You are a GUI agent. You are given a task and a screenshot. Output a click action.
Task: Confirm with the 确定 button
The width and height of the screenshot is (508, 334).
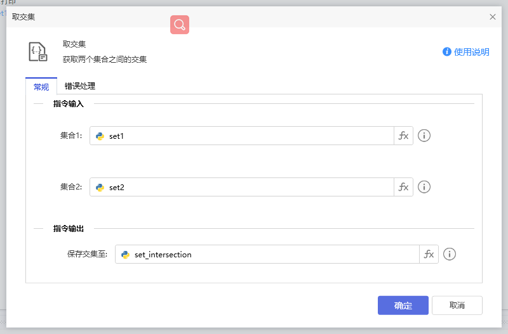pyautogui.click(x=403, y=305)
